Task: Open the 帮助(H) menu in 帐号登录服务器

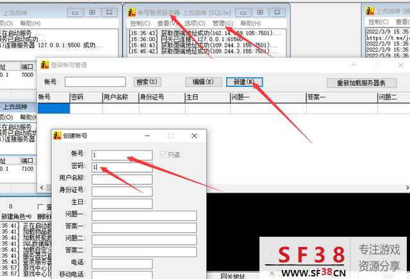Action: click(250, 24)
